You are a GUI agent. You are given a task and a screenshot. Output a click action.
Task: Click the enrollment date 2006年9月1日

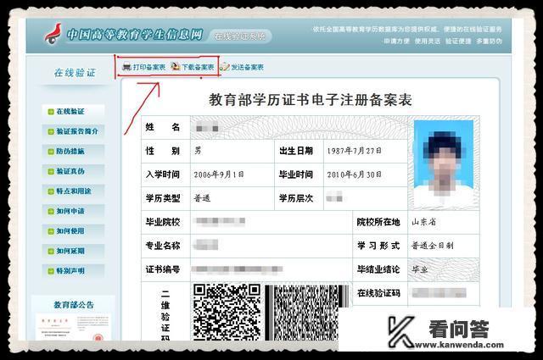219,174
